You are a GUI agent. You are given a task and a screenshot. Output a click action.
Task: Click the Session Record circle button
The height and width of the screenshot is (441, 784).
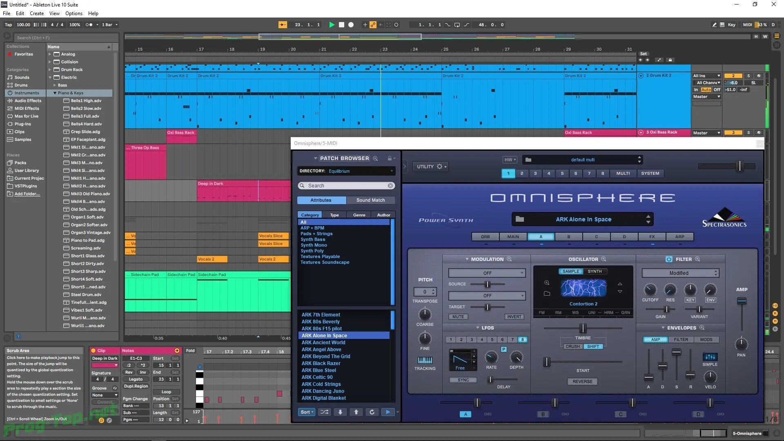tap(396, 25)
